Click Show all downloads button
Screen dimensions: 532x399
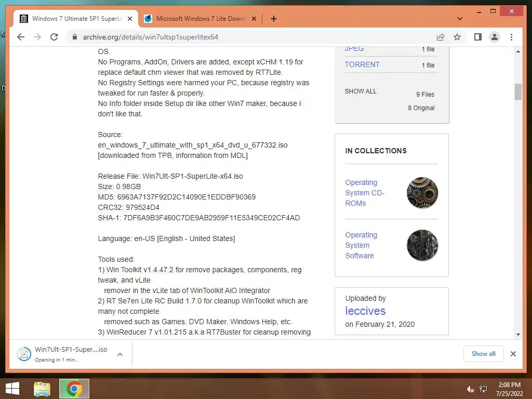click(x=484, y=354)
